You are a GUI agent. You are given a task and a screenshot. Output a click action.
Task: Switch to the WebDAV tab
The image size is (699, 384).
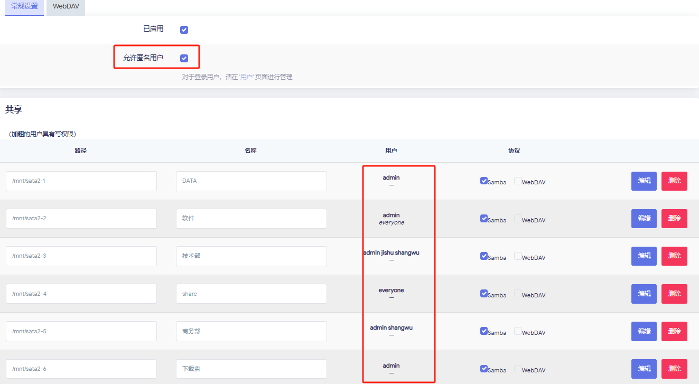tap(66, 7)
